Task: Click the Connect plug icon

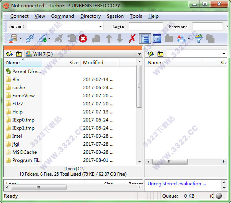Action: [30, 38]
